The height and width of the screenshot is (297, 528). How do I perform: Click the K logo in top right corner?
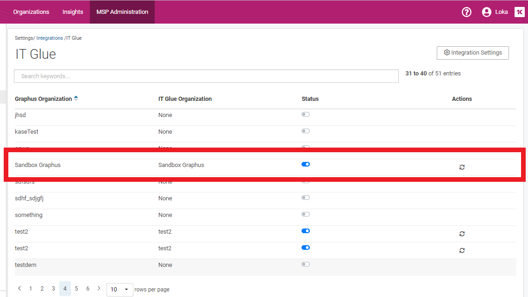point(519,12)
